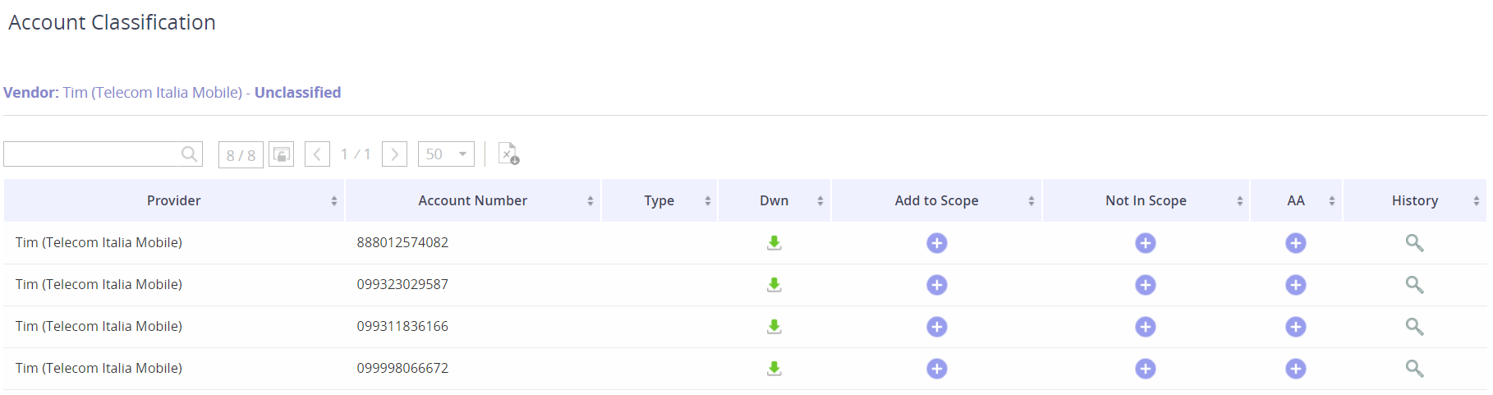Open the 50 rows-per-page dropdown
This screenshot has width=1493, height=395.
click(446, 154)
